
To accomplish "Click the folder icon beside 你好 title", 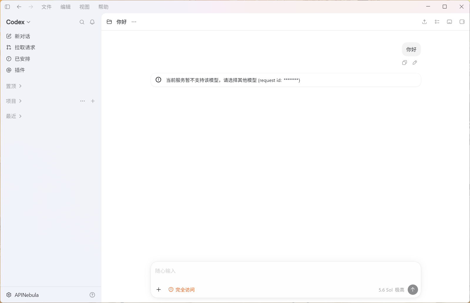I will coord(109,22).
